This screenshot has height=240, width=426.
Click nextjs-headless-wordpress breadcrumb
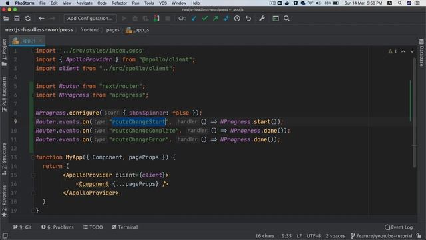(39, 30)
